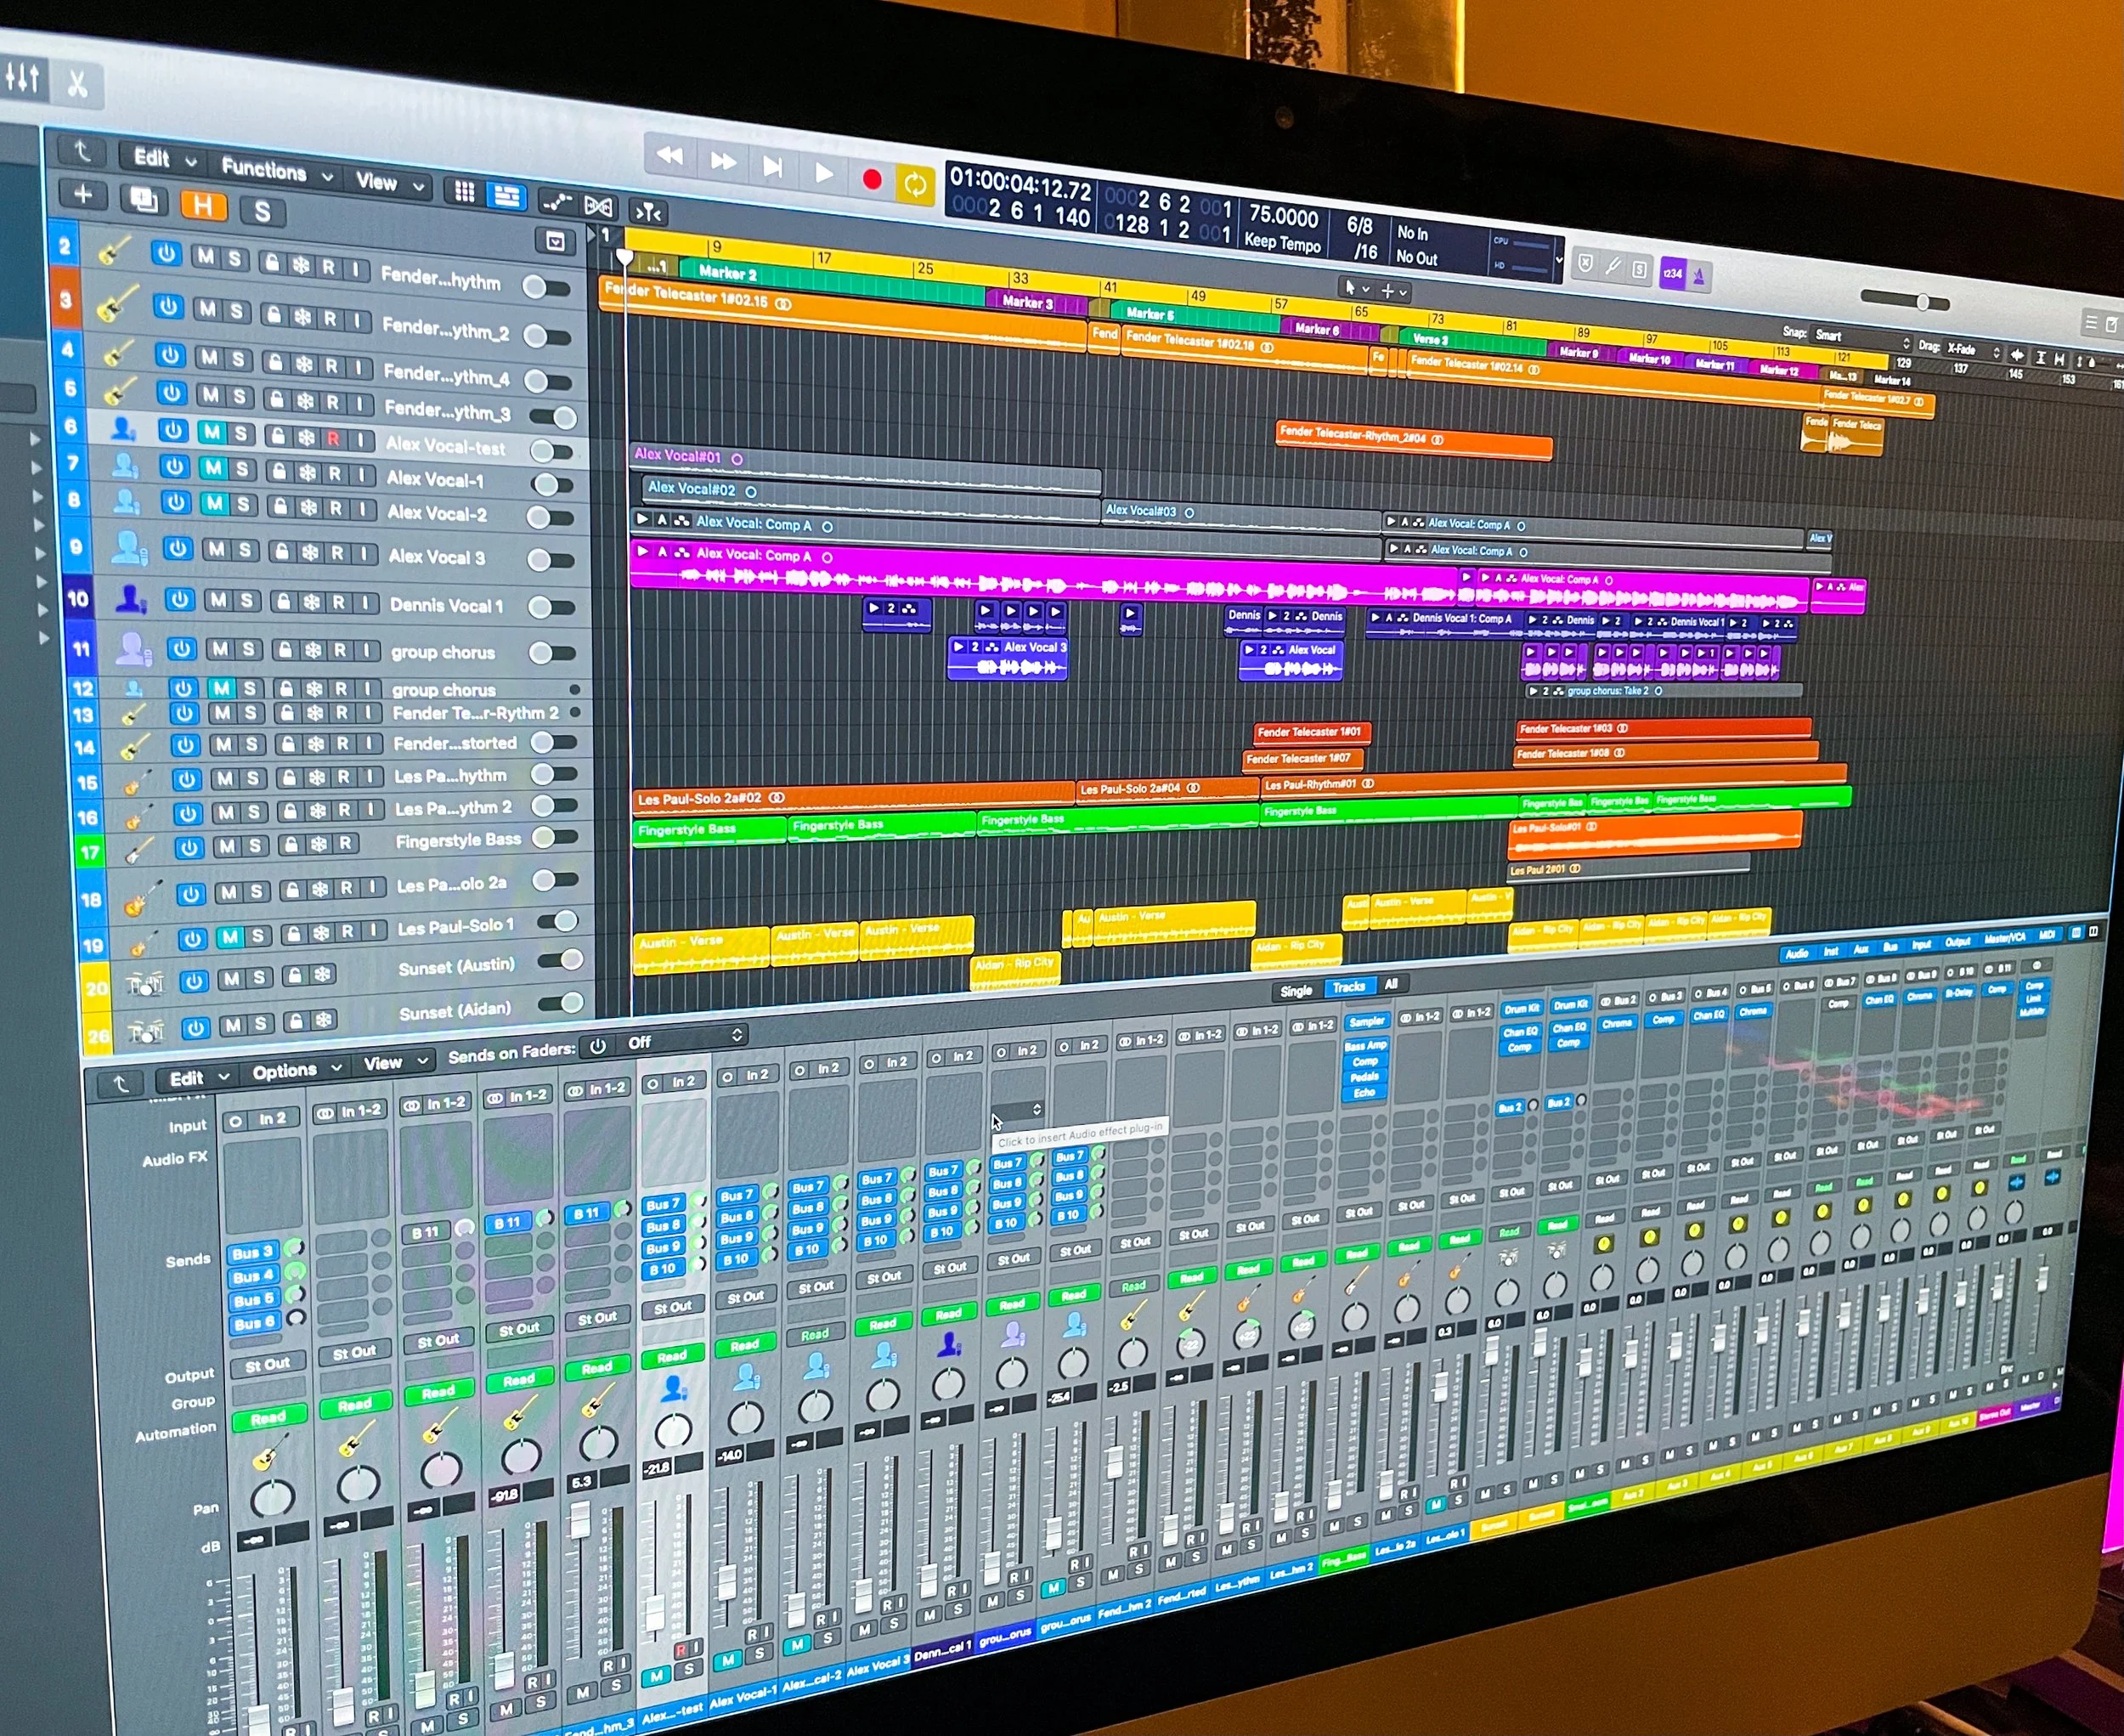Click the mixer back arrow button
2124x1736 pixels.
click(x=120, y=1084)
